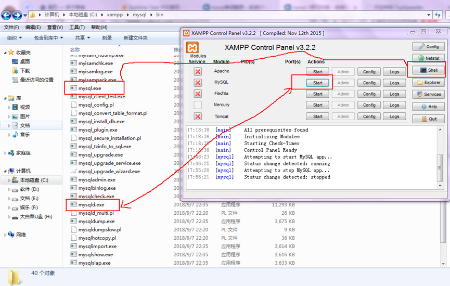Click 新建文件夹 toolbar button
Viewport: 450px width, 286px height.
pyautogui.click(x=135, y=38)
